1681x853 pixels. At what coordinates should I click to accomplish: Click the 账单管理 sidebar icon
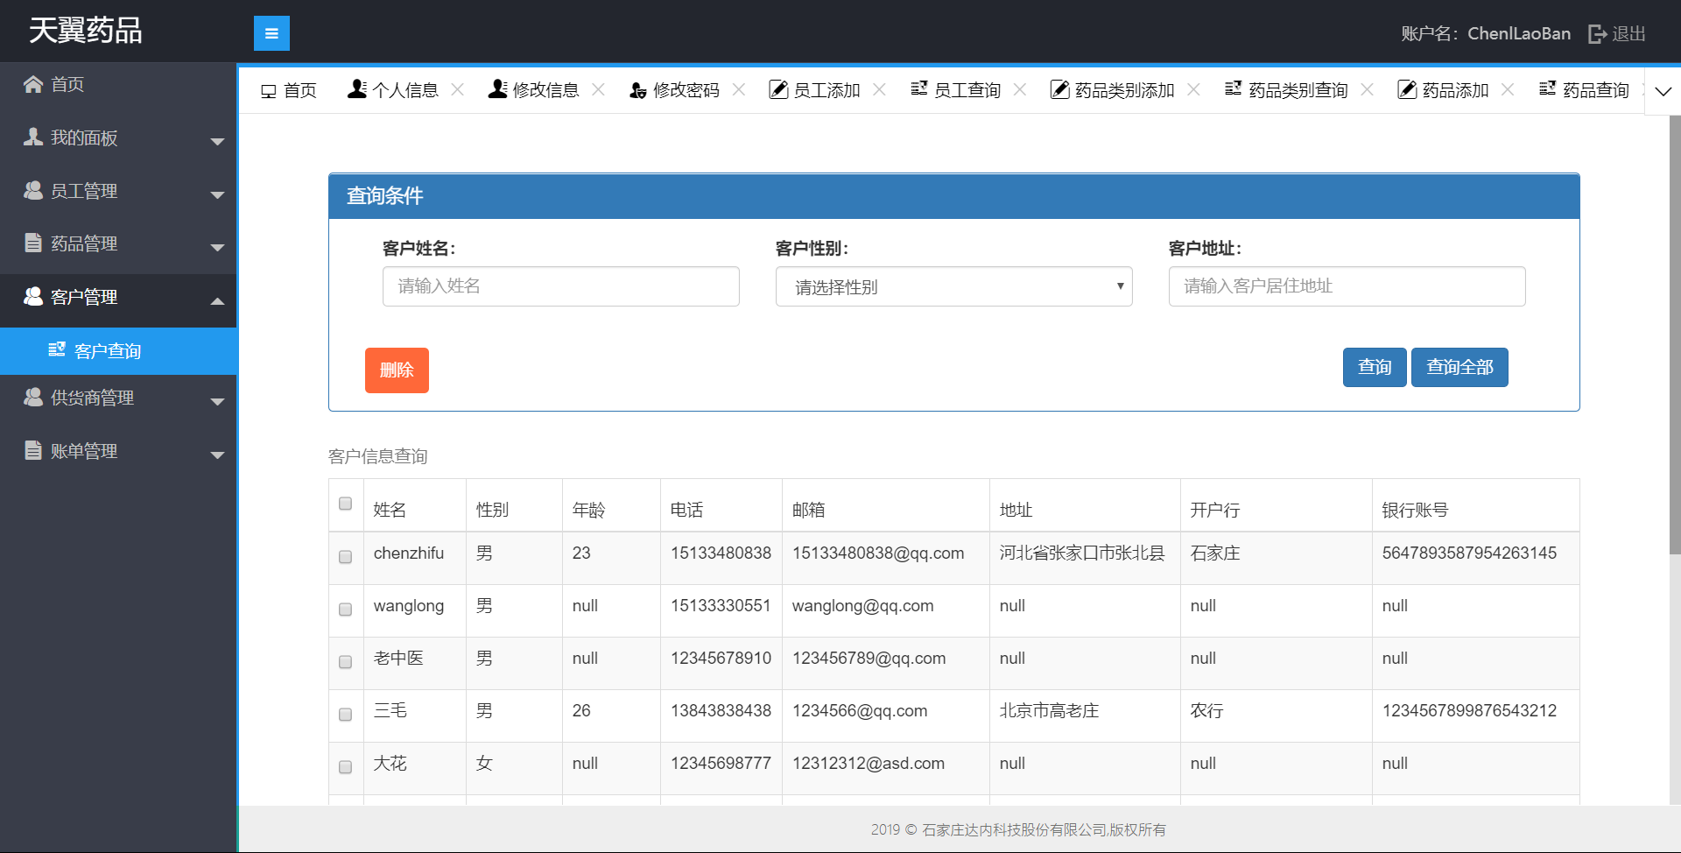[33, 450]
